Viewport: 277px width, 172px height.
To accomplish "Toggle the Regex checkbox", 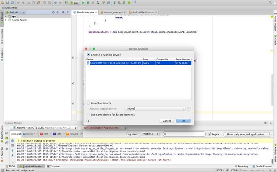I will [209, 134].
